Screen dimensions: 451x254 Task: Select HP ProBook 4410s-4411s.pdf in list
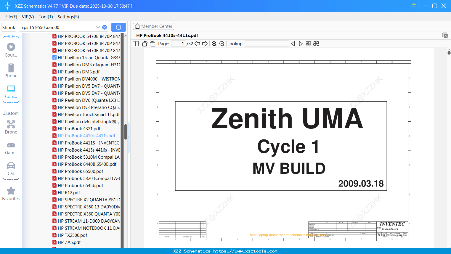(x=84, y=136)
